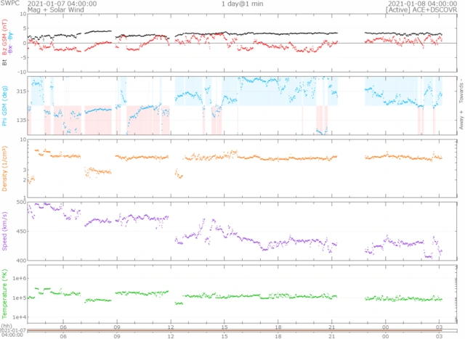Open the '[Active] ACE+DSCOVR' source selector

click(421, 9)
